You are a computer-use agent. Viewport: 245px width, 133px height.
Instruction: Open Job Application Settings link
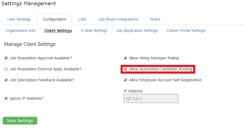coord(137,31)
